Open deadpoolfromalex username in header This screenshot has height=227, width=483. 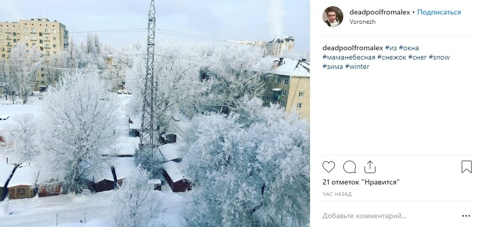pos(380,12)
